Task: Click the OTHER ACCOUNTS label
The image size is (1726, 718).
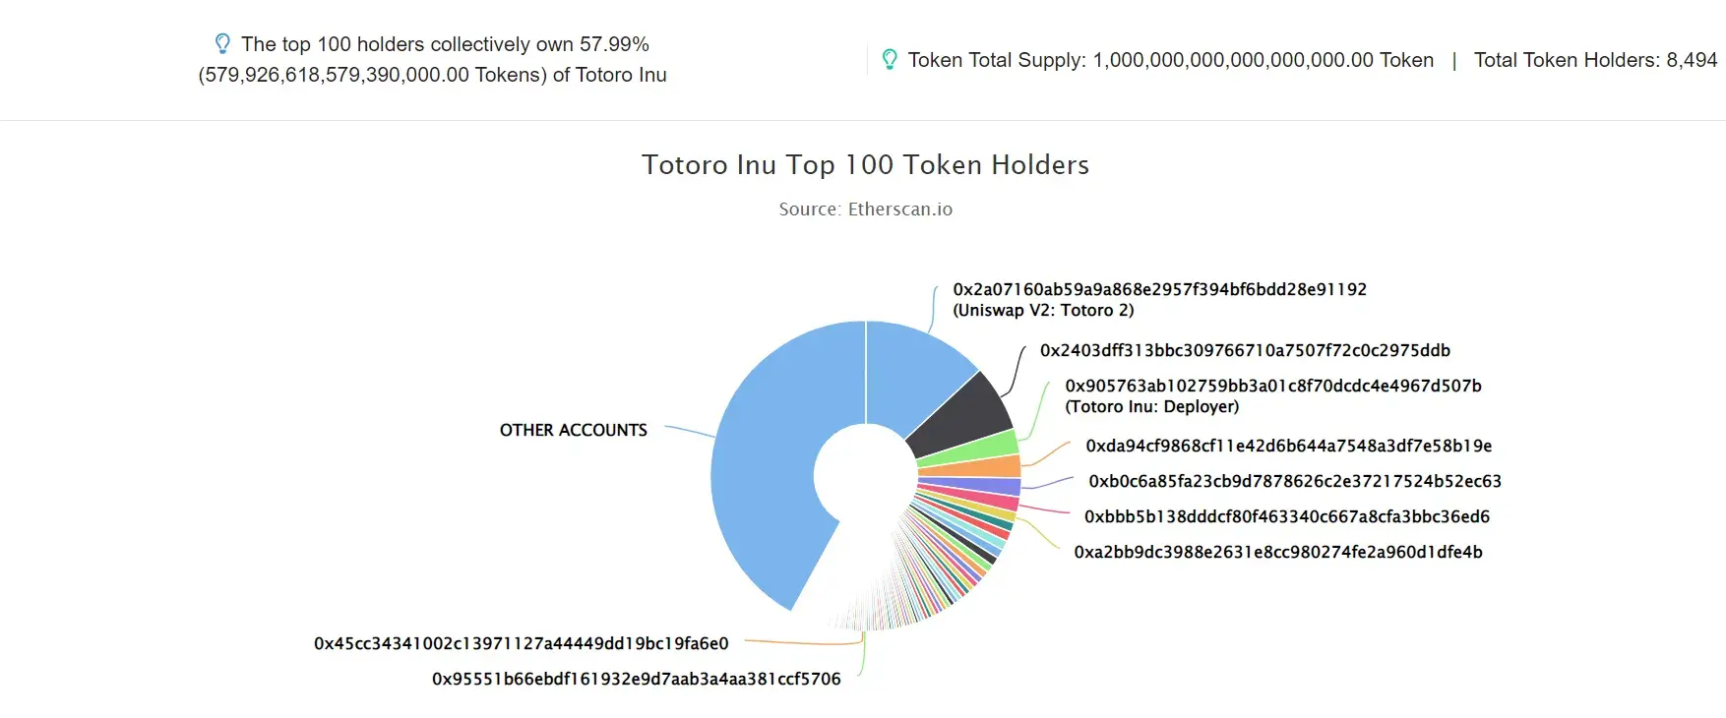Action: coord(574,430)
